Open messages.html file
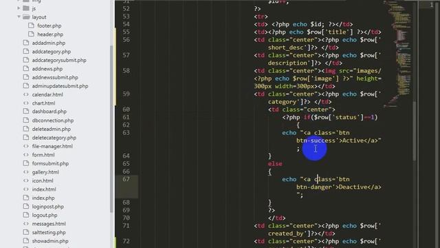 point(49,224)
